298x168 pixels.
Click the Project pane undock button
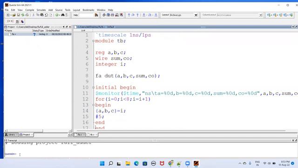(x=67, y=27)
